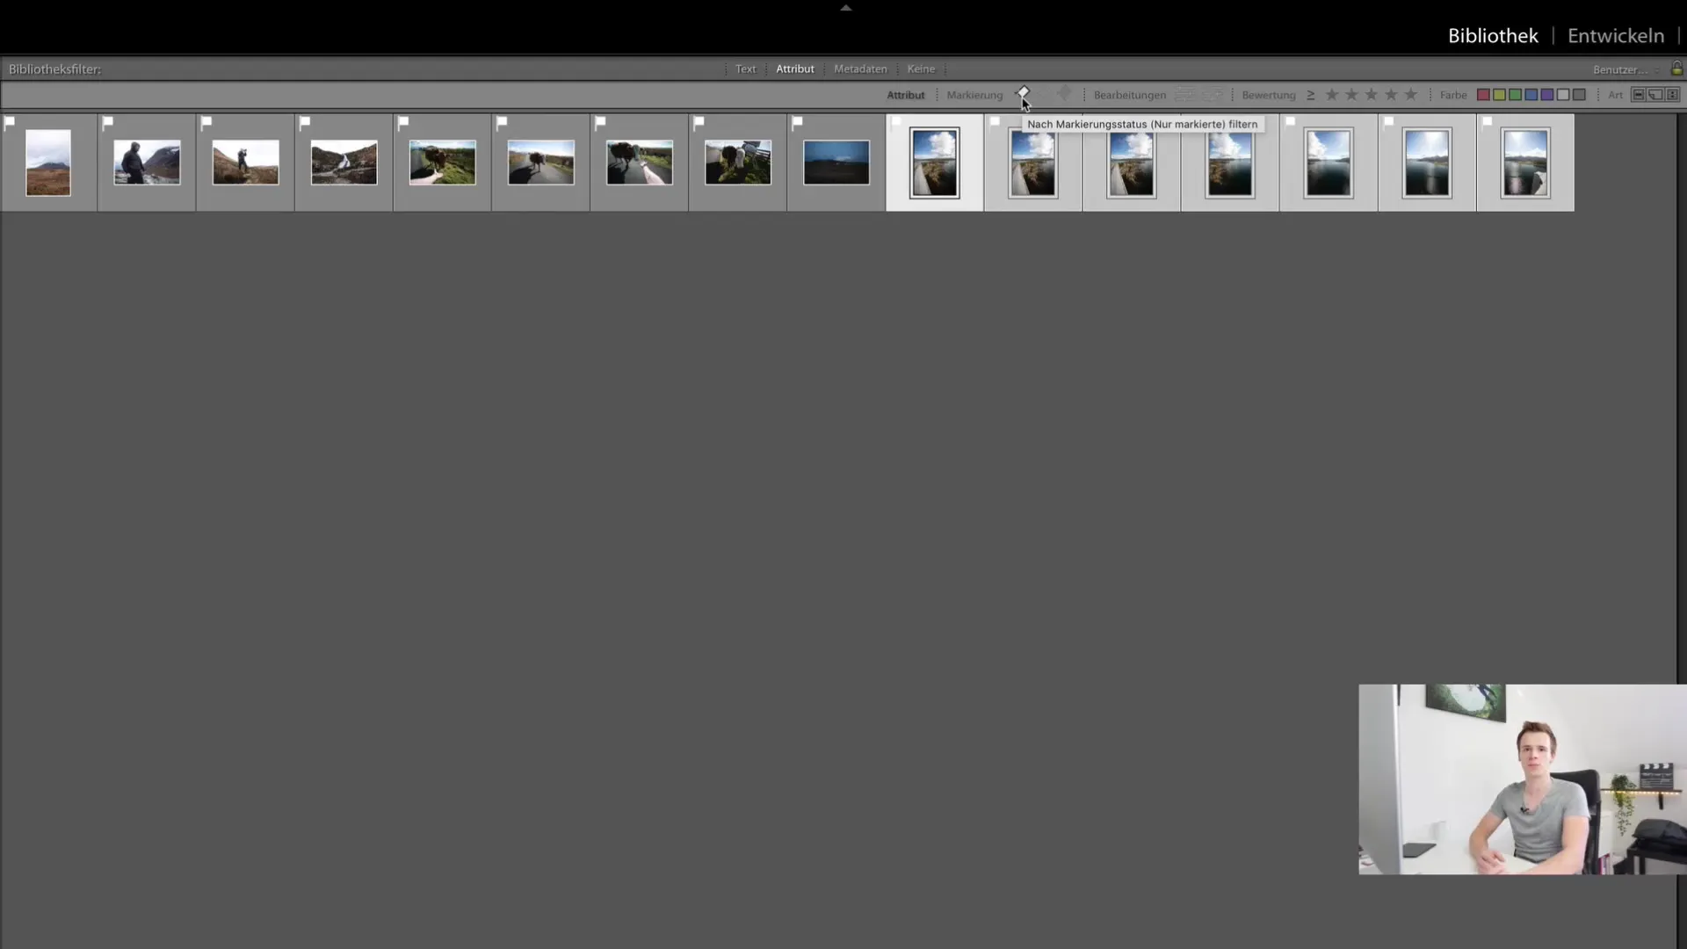This screenshot has width=1687, height=949.
Task: Click the Bibliotheksfilter label
Action: pyautogui.click(x=54, y=69)
